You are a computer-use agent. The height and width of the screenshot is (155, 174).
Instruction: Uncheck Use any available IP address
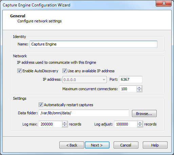(64, 71)
